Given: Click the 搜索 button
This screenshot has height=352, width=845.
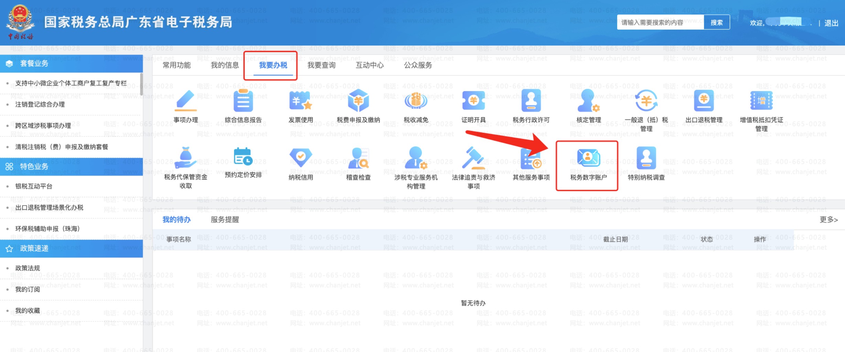Looking at the screenshot, I should [x=716, y=23].
